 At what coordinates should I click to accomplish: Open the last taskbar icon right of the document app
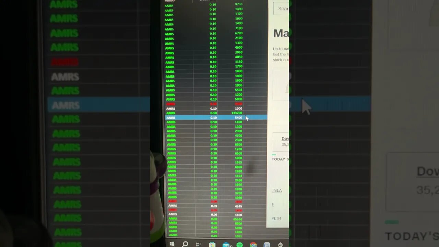coord(280,245)
